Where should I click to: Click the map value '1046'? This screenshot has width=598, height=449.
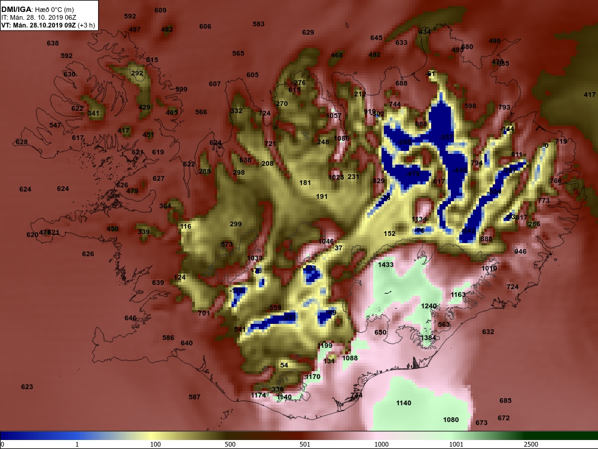point(326,242)
